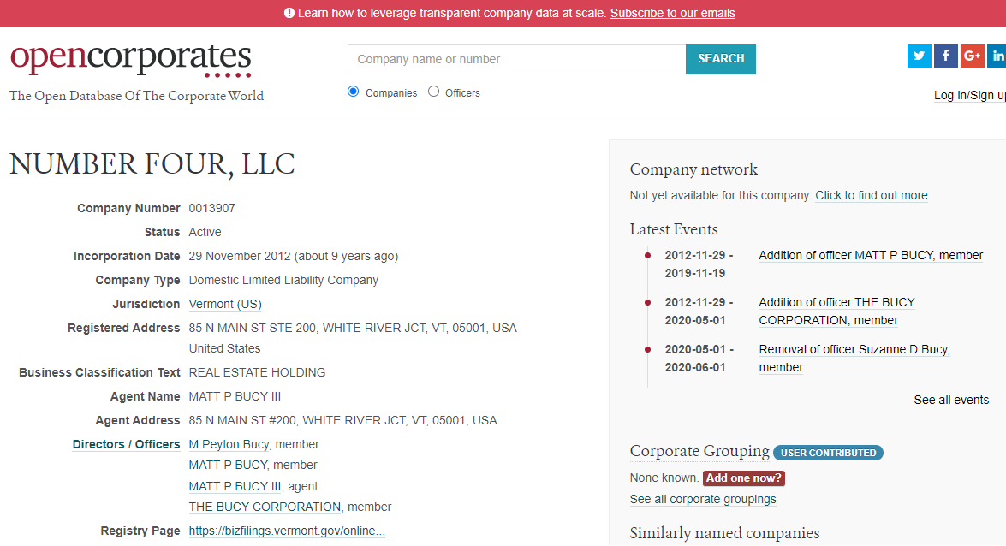The width and height of the screenshot is (1006, 546).
Task: Open the LinkedIn share icon
Action: tap(997, 56)
